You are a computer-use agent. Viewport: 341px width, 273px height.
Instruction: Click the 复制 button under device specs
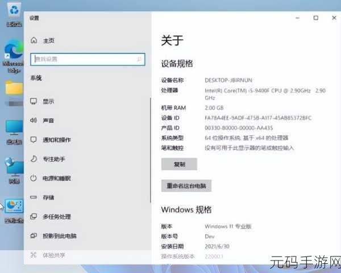[x=179, y=164]
